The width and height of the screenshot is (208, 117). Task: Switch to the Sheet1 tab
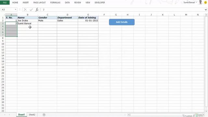point(21,115)
